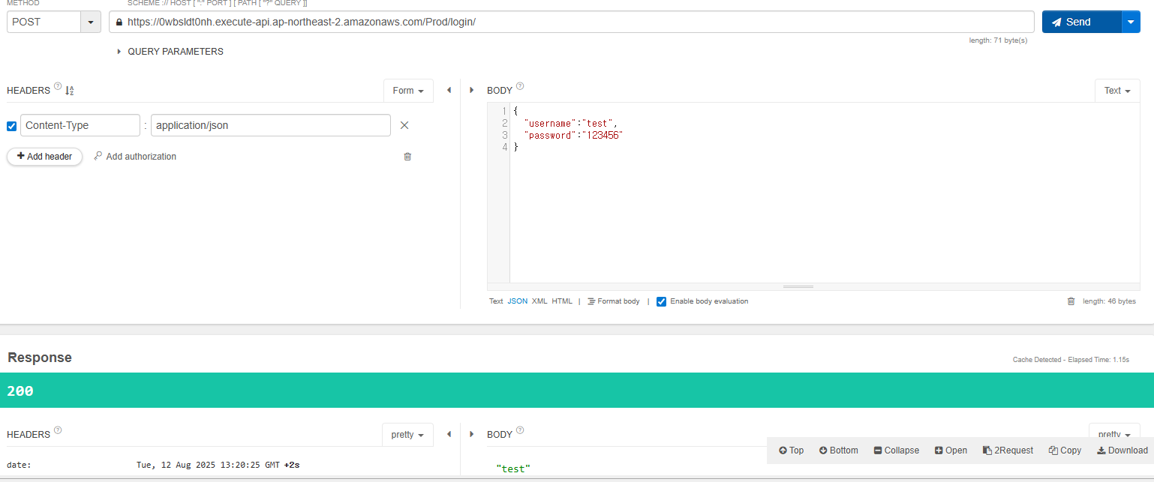Toggle the Content-Type header checkbox
The image size is (1154, 482).
pos(11,126)
